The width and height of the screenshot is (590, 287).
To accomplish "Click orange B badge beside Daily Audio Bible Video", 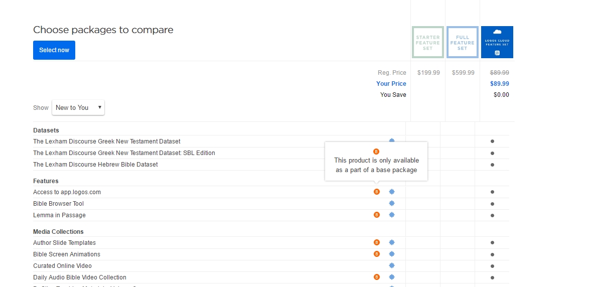I will tap(377, 277).
